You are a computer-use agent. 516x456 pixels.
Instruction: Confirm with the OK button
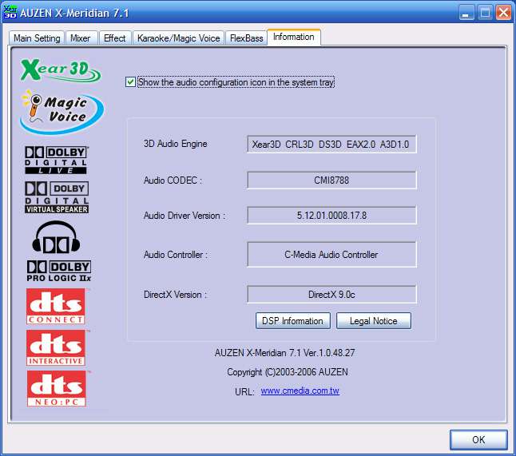478,439
